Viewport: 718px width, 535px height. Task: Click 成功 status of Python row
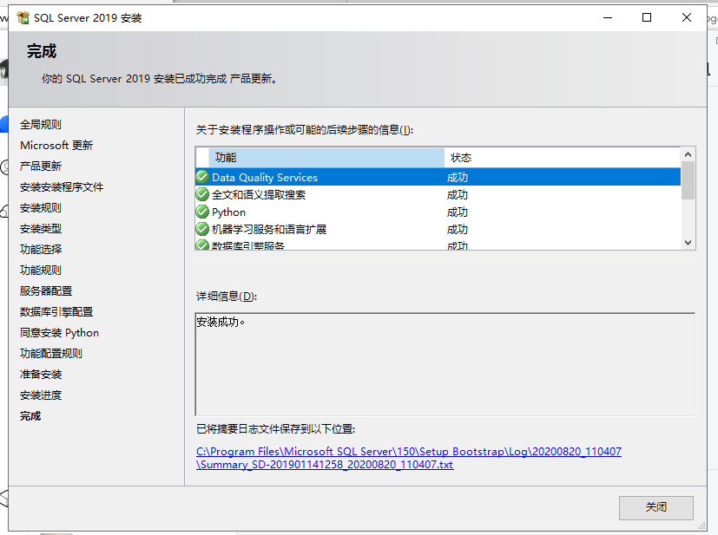tap(457, 212)
